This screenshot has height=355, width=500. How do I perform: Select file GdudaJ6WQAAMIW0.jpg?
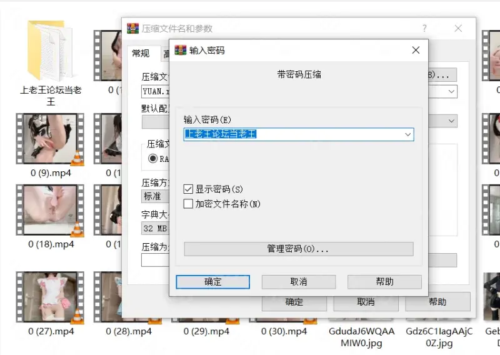tap(361, 337)
